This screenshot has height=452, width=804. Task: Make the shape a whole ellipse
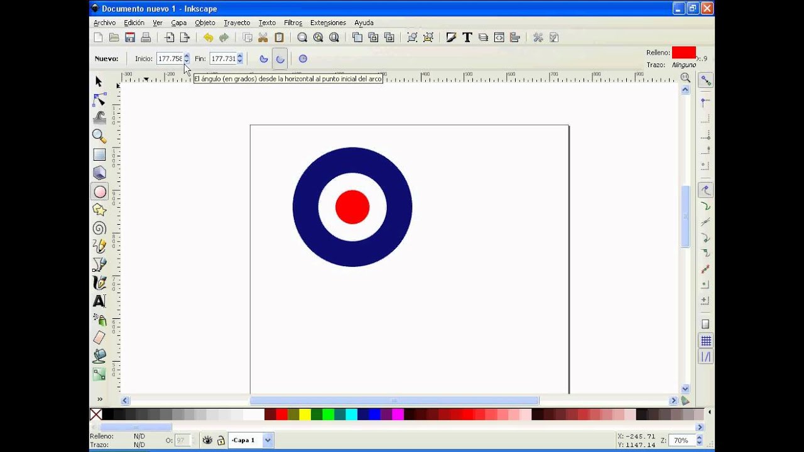click(303, 58)
